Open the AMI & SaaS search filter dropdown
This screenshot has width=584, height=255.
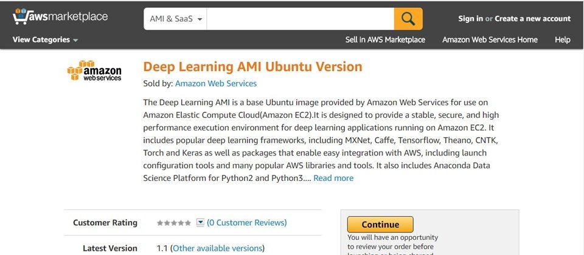coord(175,19)
